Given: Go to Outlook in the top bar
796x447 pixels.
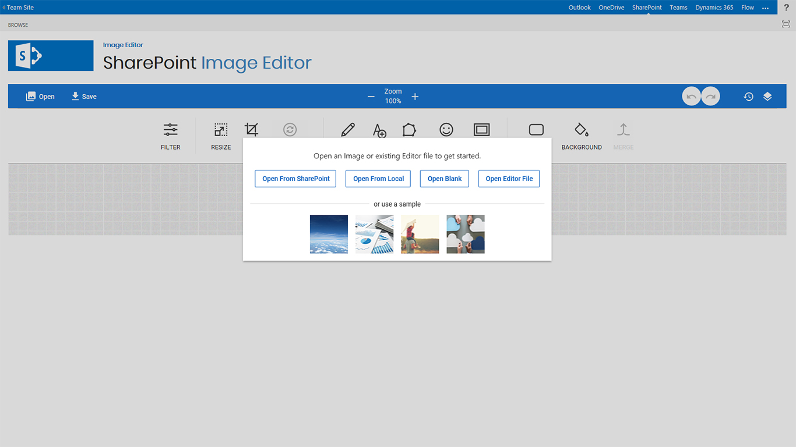Looking at the screenshot, I should pos(580,8).
